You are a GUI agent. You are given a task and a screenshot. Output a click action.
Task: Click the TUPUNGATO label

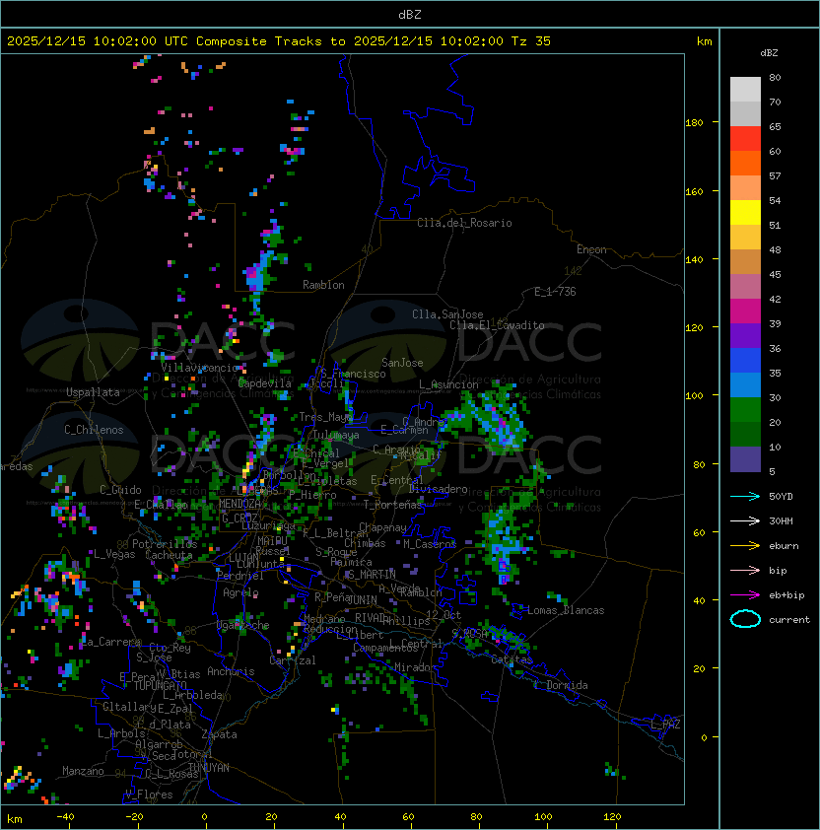160,685
